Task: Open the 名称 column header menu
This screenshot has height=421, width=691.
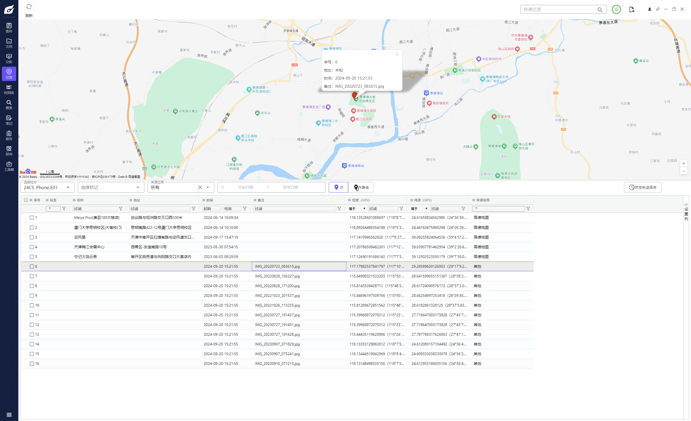Action: point(74,200)
